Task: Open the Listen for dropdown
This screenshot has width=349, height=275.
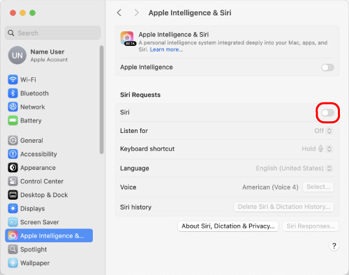Action: click(x=323, y=131)
